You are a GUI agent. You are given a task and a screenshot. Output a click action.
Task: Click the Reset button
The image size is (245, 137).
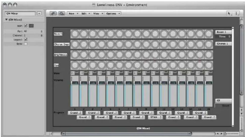[226, 106]
